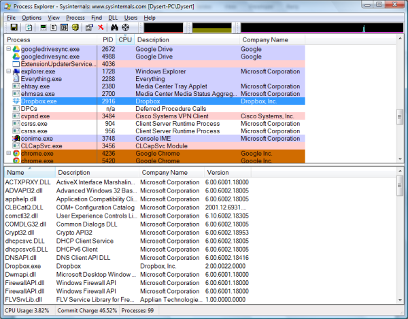The width and height of the screenshot is (408, 319).
Task: Click the ehmsas.exe process icon
Action: point(16,94)
